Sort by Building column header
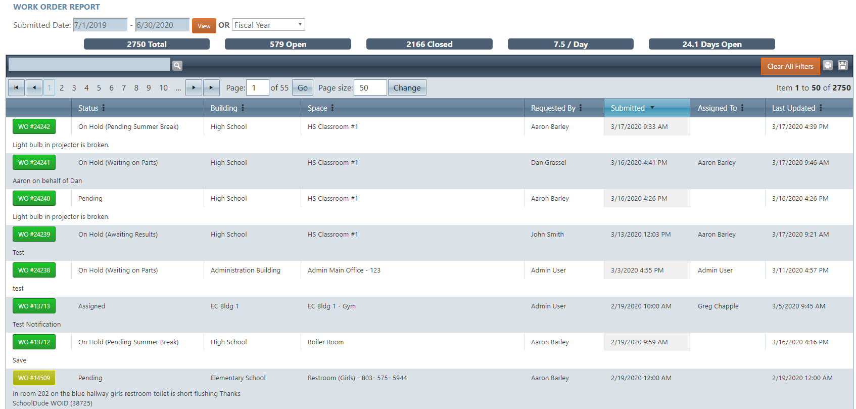This screenshot has height=409, width=856. (x=224, y=108)
